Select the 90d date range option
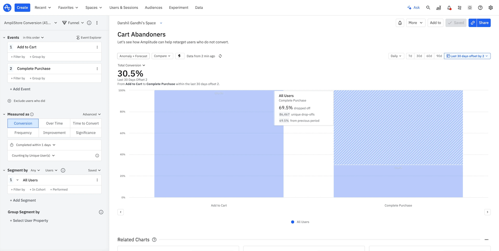Screen dimensions: 499x251 (439, 56)
